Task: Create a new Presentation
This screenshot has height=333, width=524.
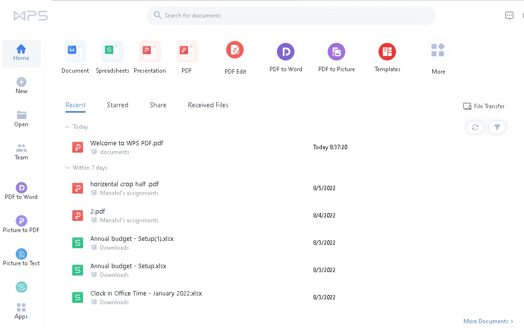Action: tap(150, 58)
